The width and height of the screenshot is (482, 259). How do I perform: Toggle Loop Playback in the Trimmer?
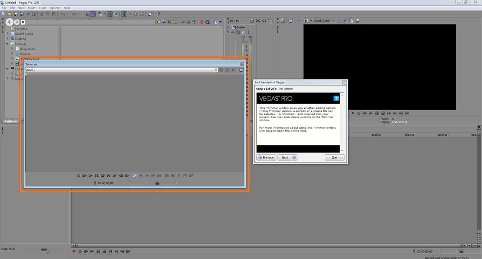[78, 176]
